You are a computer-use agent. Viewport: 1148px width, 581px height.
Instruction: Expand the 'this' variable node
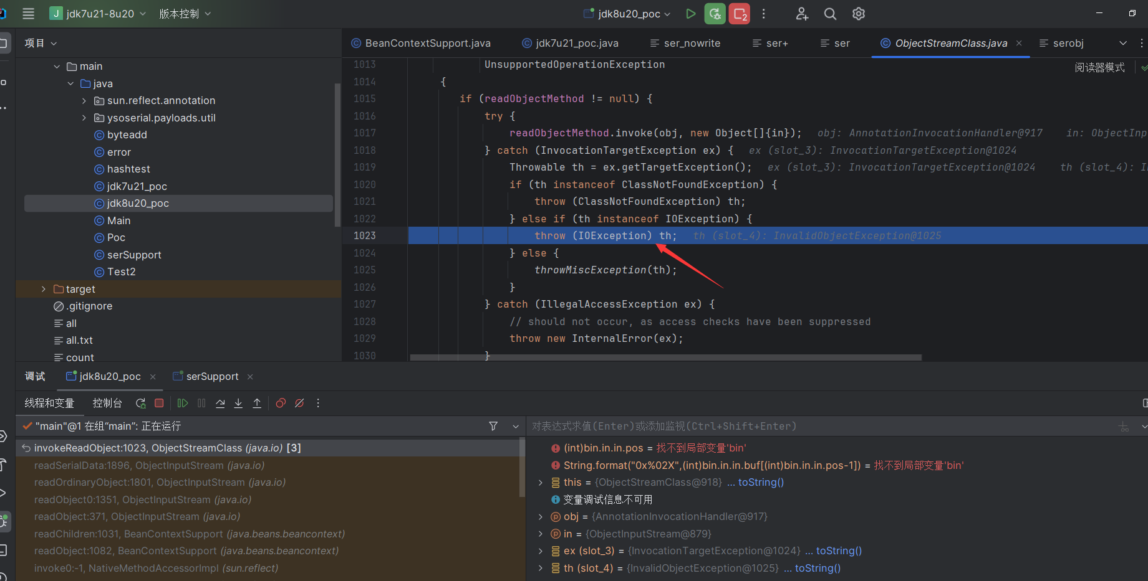540,483
